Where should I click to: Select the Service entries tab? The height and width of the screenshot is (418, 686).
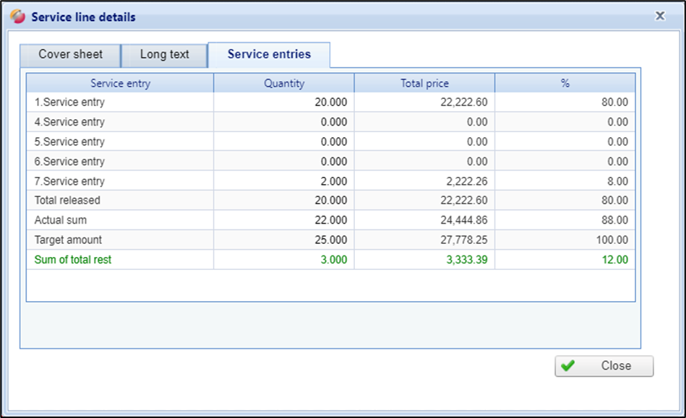click(x=269, y=55)
